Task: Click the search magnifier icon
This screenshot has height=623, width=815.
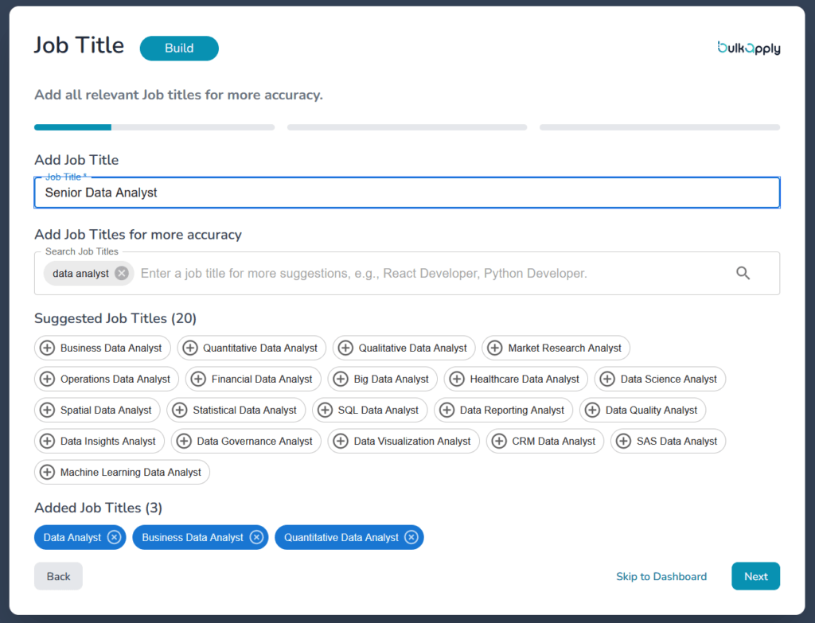Action: tap(743, 273)
